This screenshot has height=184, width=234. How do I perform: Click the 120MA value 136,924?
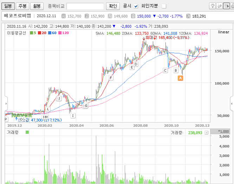click(x=201, y=33)
